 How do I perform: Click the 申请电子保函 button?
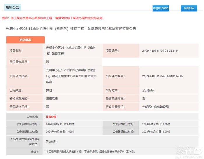(161, 8)
